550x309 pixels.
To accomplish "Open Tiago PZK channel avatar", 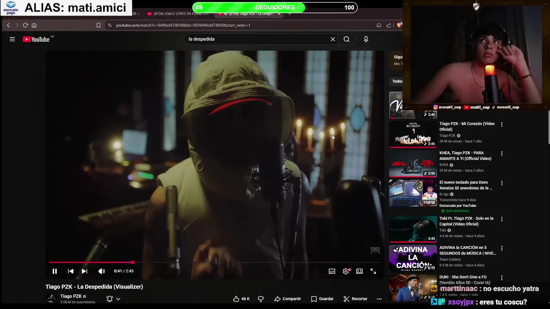I will (x=52, y=299).
